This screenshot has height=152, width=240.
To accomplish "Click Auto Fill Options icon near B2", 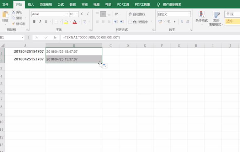I will tap(105, 66).
